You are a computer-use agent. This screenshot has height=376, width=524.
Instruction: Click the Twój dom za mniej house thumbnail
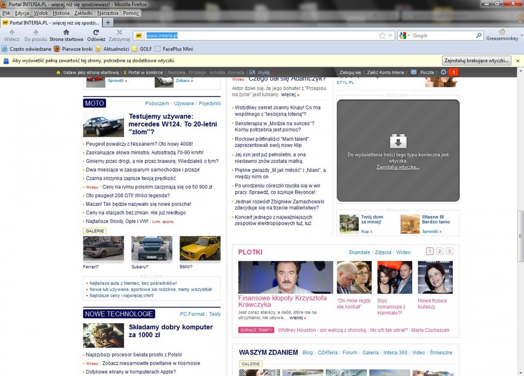349,223
